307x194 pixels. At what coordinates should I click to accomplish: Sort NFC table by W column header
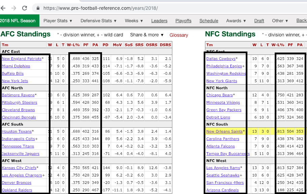(254, 45)
